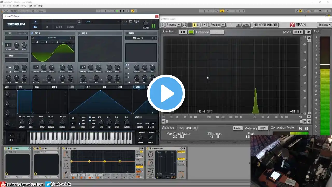Open the OSC A wavetable name menu

point(52,38)
